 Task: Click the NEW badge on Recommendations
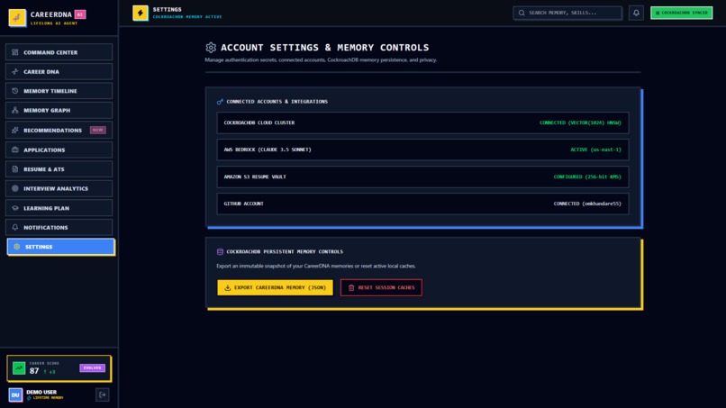click(97, 130)
